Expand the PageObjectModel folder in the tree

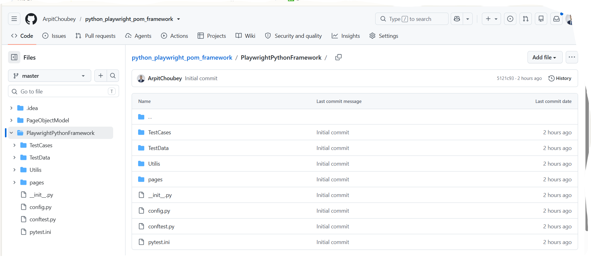click(11, 120)
